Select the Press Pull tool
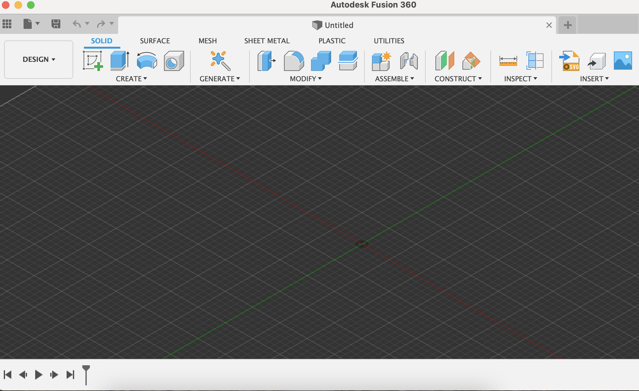 coord(266,61)
